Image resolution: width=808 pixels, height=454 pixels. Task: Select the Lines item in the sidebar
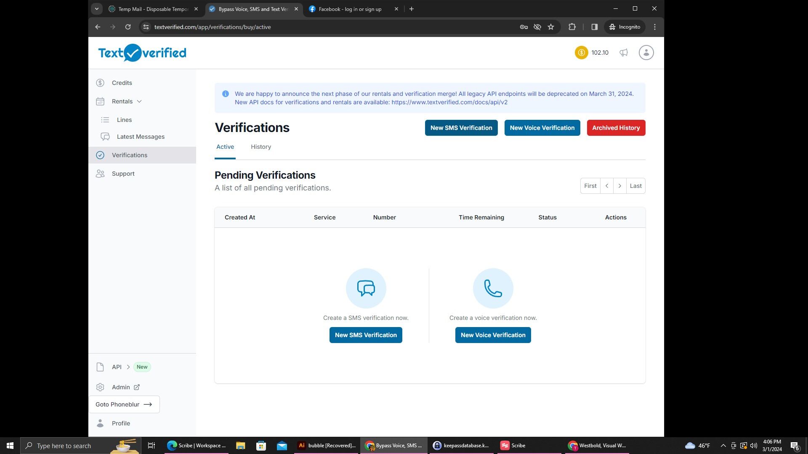click(x=124, y=120)
